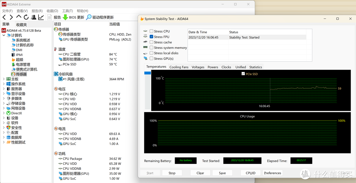356x183 pixels.
Task: Click the AIDA64 v6.75.6128 Beta root node
Action: [x=24, y=30]
